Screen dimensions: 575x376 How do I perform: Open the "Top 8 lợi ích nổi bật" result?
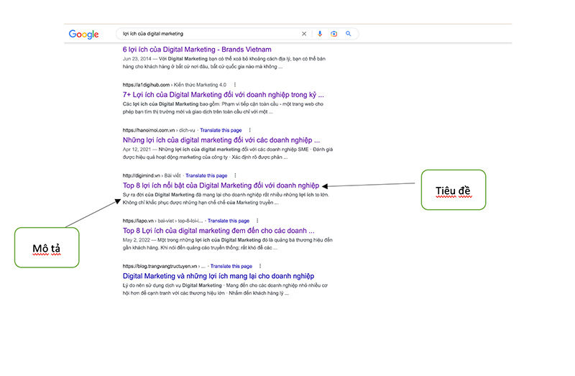pos(221,185)
